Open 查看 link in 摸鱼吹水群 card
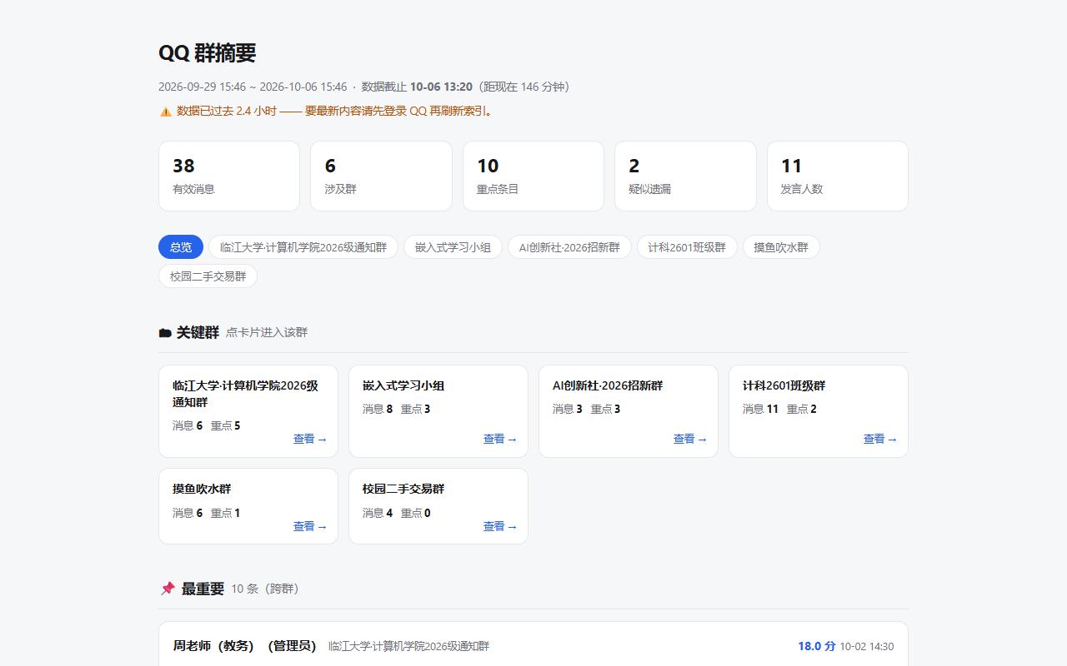The height and width of the screenshot is (666, 1067). click(310, 526)
